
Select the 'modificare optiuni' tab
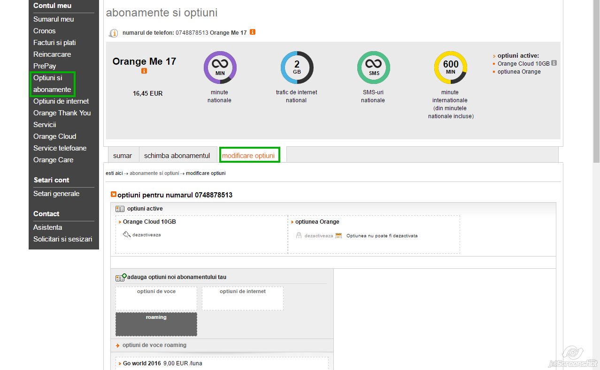click(249, 155)
